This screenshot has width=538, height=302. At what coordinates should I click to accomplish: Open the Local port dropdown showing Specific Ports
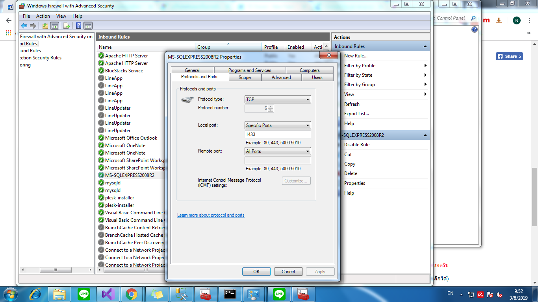click(x=278, y=125)
